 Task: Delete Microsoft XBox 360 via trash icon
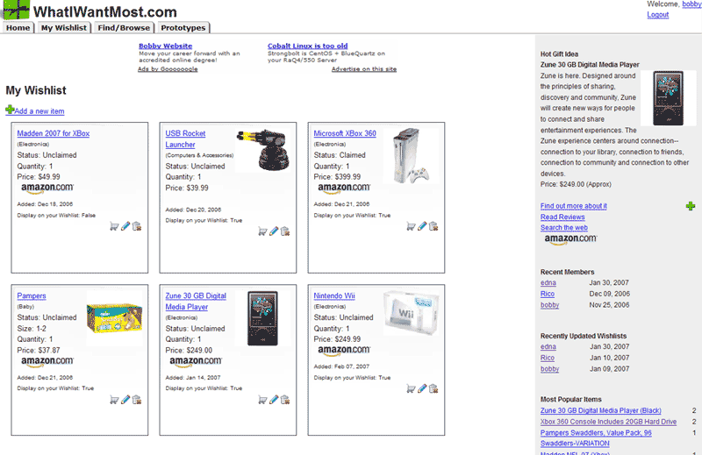(433, 226)
